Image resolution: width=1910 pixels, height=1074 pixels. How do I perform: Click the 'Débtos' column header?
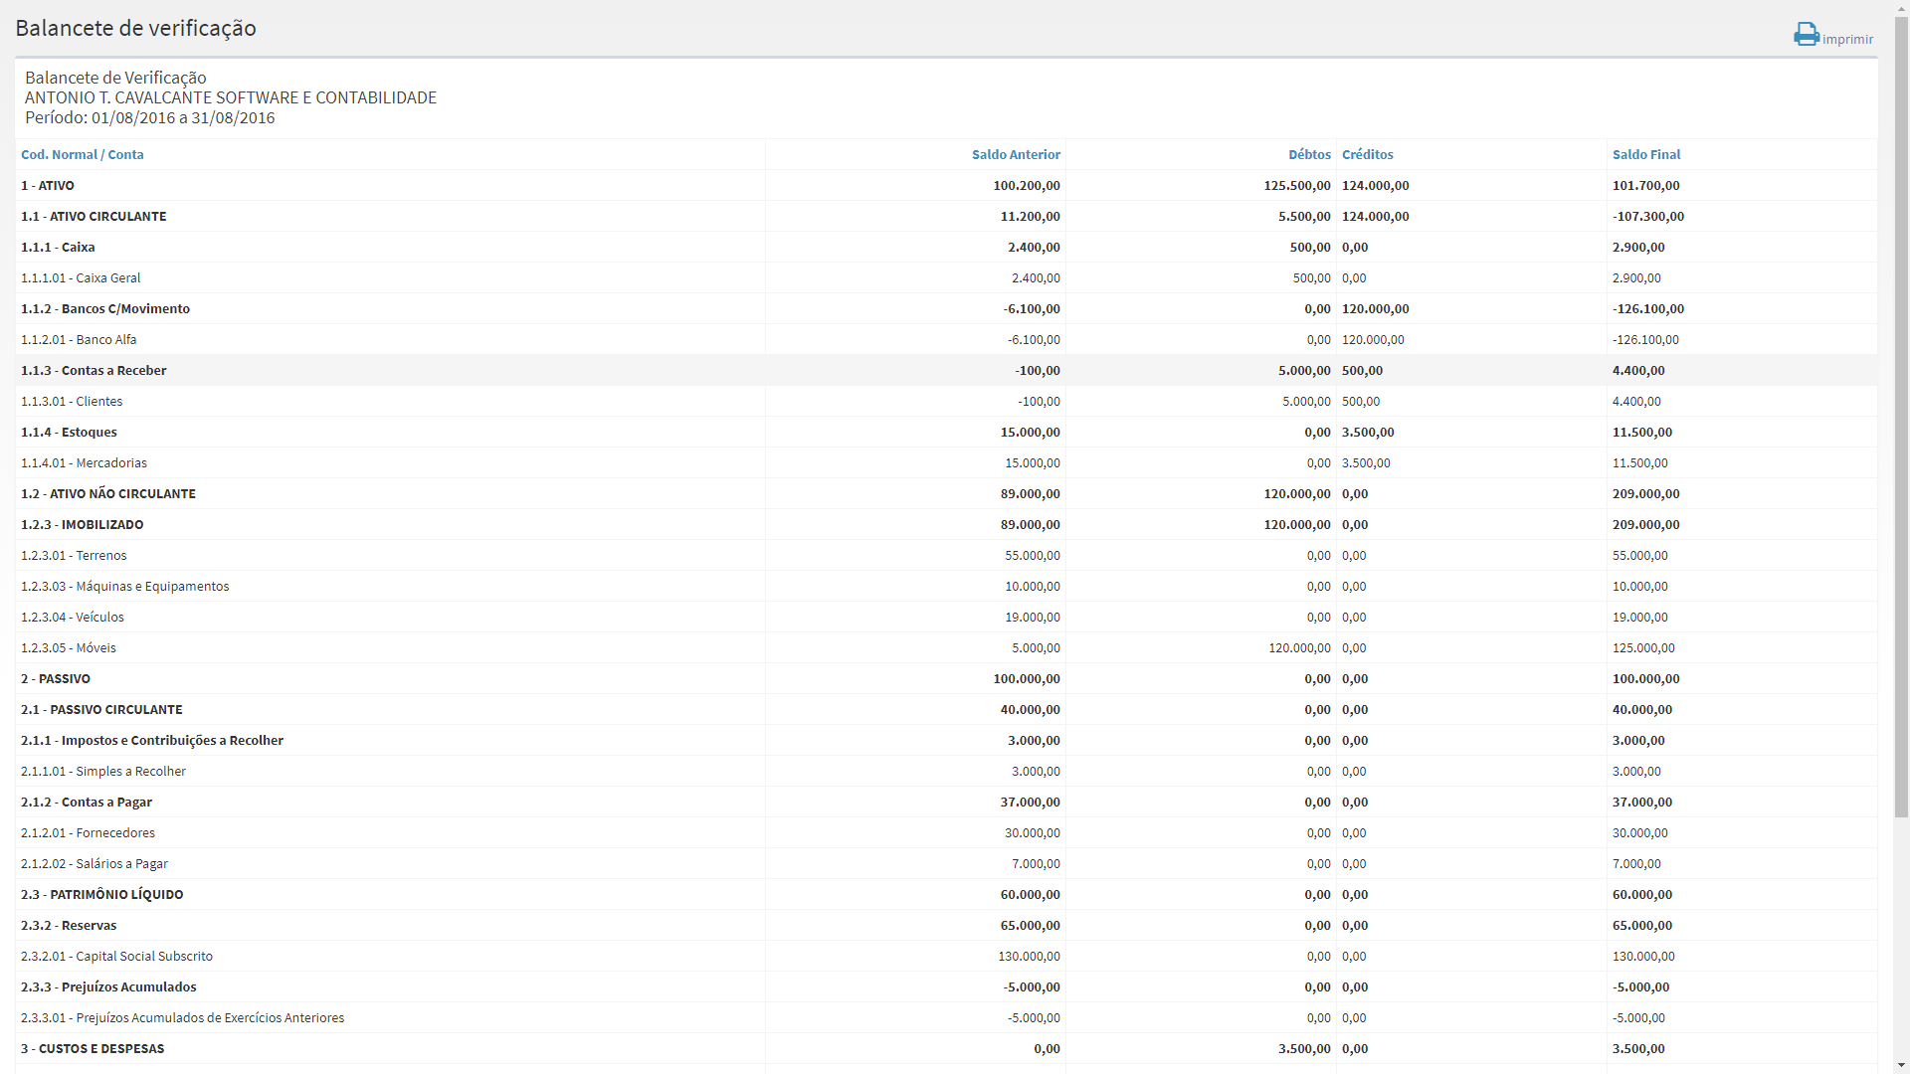click(x=1309, y=154)
